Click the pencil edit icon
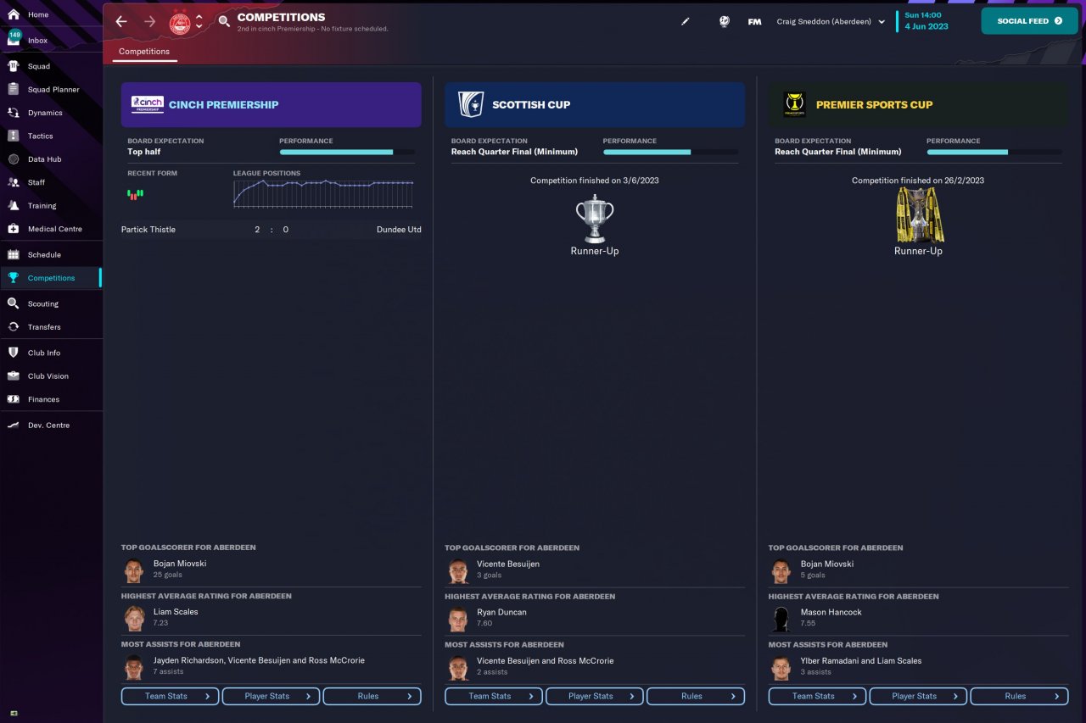 point(686,22)
